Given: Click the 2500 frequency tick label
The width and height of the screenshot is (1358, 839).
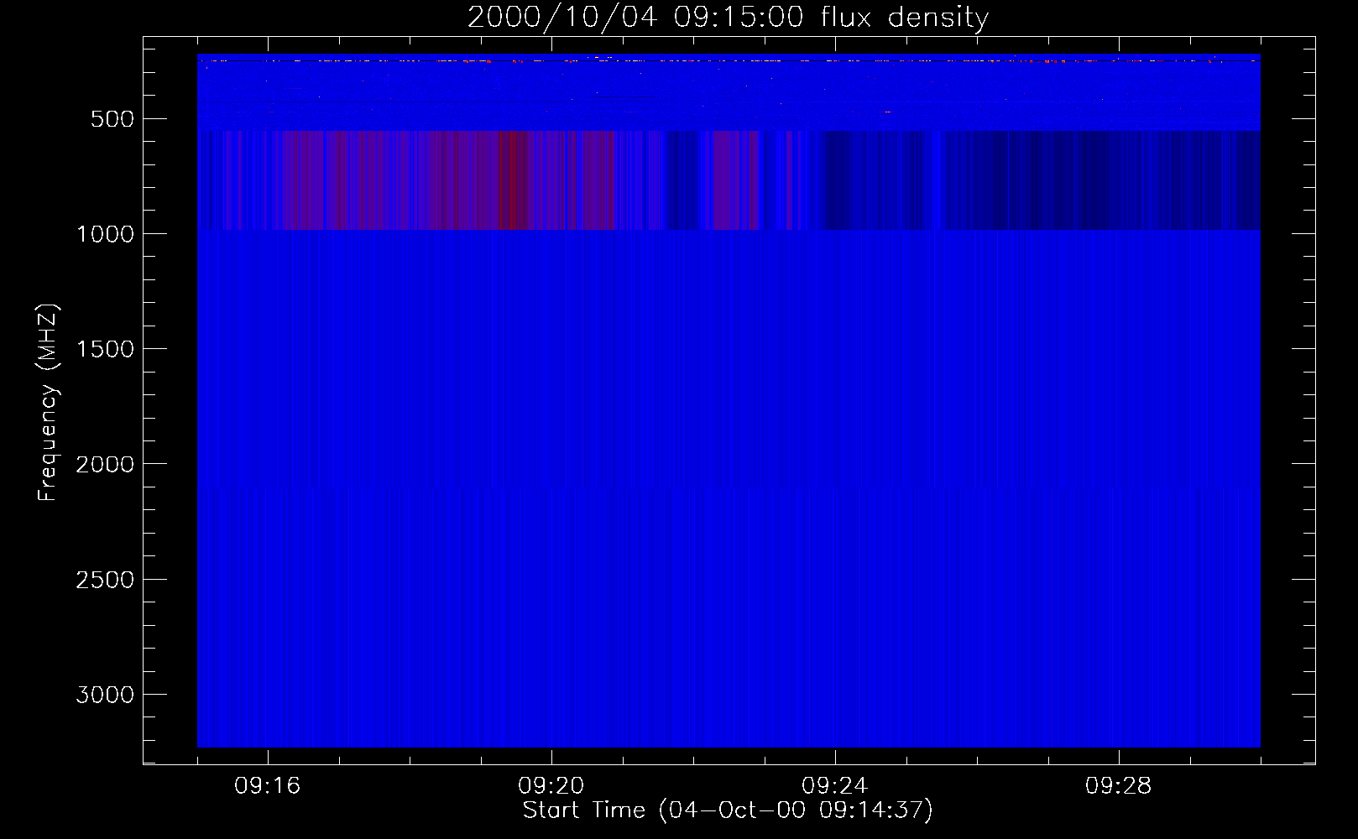Looking at the screenshot, I should (x=105, y=580).
